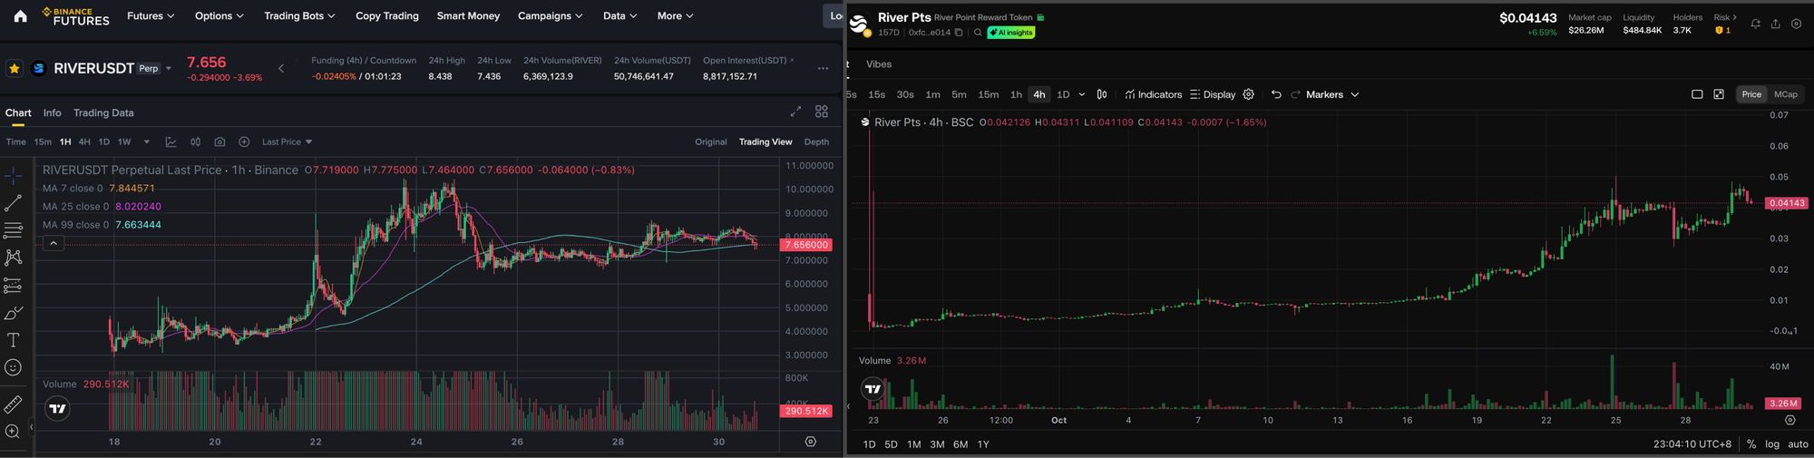This screenshot has height=458, width=1814.
Task: Open candlestick chart type on Binance toolbar
Action: [x=195, y=141]
